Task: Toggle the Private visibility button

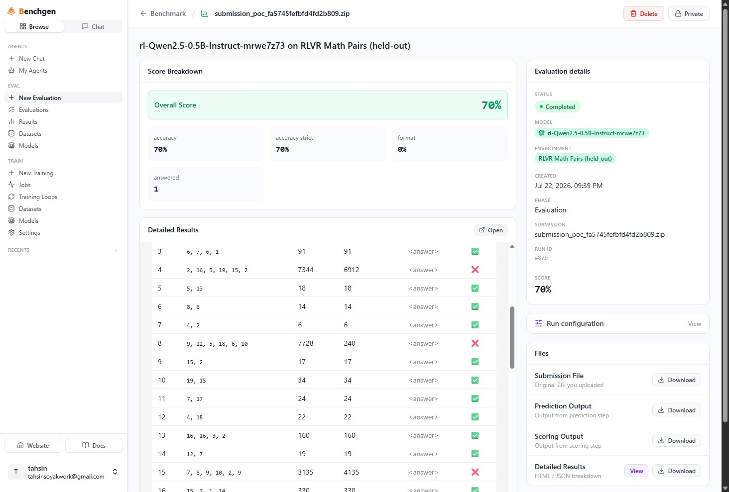Action: (689, 13)
